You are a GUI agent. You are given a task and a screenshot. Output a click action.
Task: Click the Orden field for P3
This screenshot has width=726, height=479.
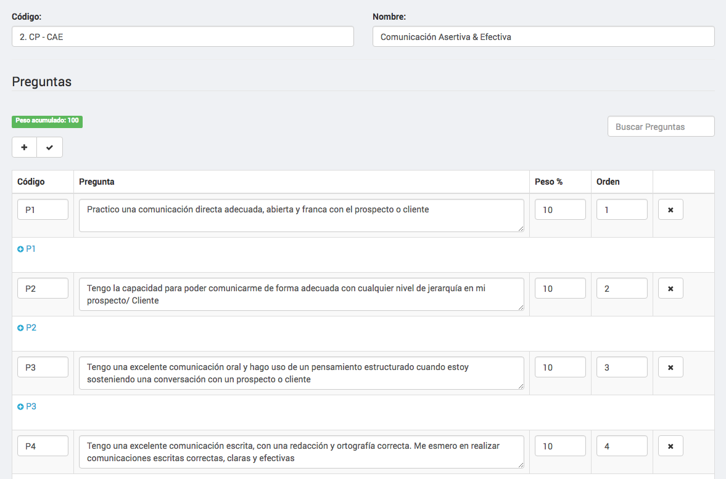[622, 367]
